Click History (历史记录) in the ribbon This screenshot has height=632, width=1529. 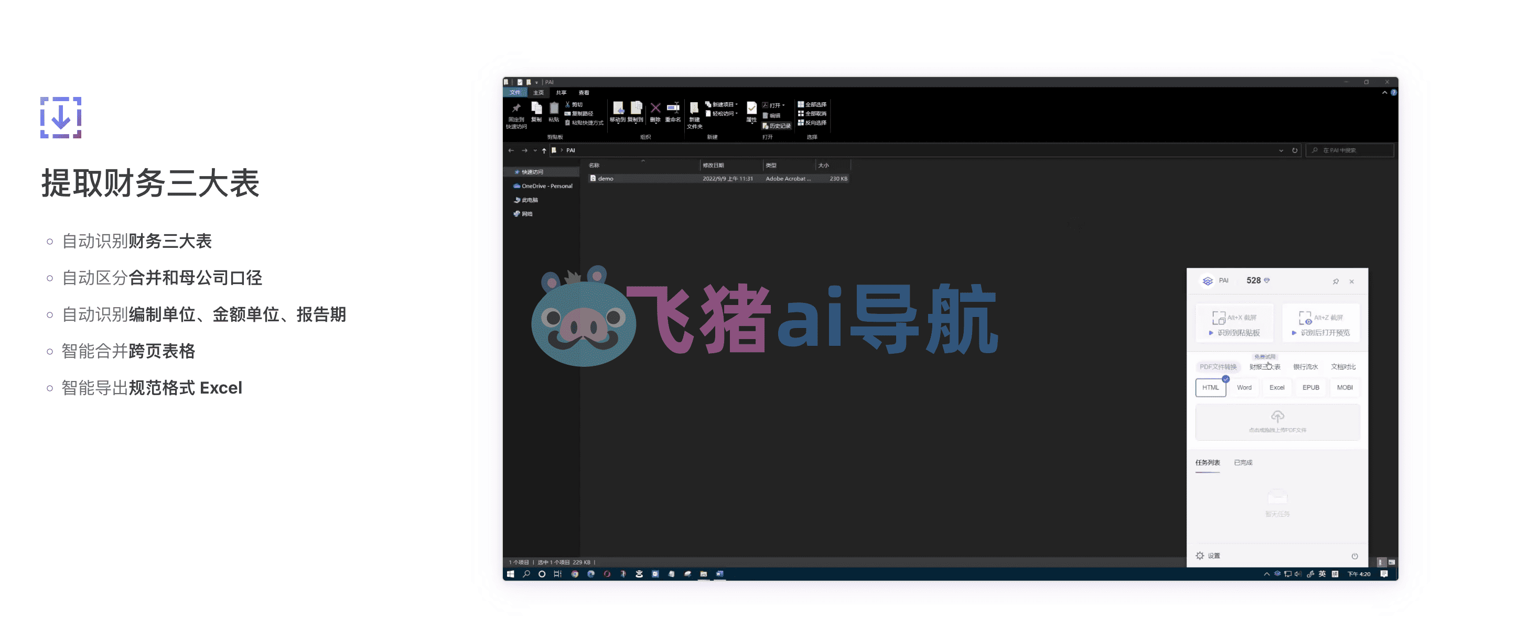click(x=777, y=126)
